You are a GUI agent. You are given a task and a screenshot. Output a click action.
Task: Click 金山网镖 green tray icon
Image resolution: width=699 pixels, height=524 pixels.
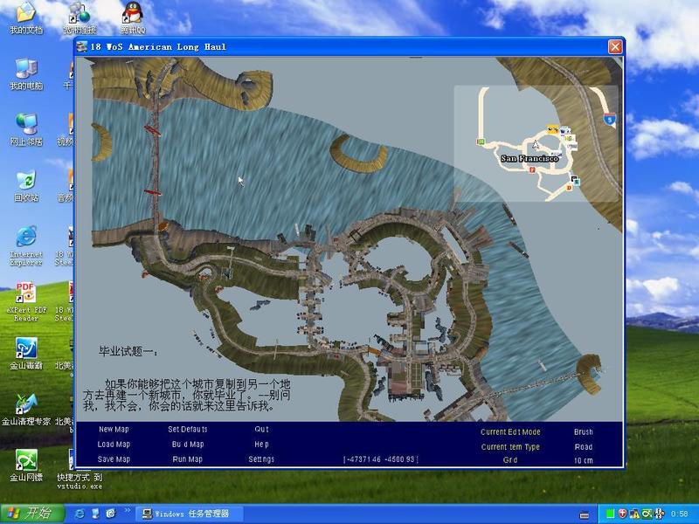[x=647, y=514]
